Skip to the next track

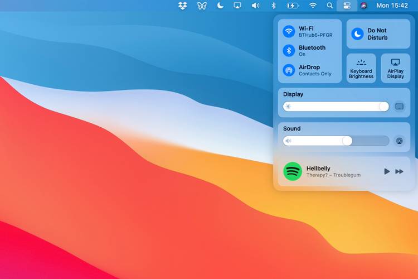coord(399,171)
